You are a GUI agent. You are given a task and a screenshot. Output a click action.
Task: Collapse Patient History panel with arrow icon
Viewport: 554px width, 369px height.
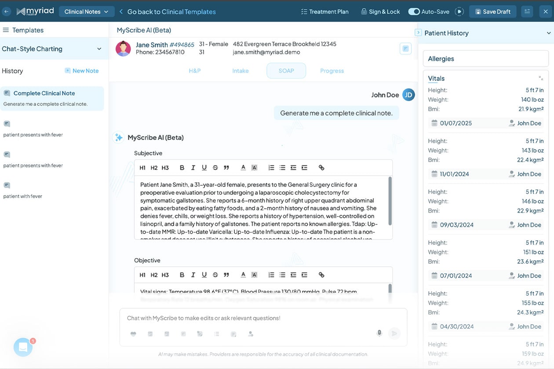[418, 33]
